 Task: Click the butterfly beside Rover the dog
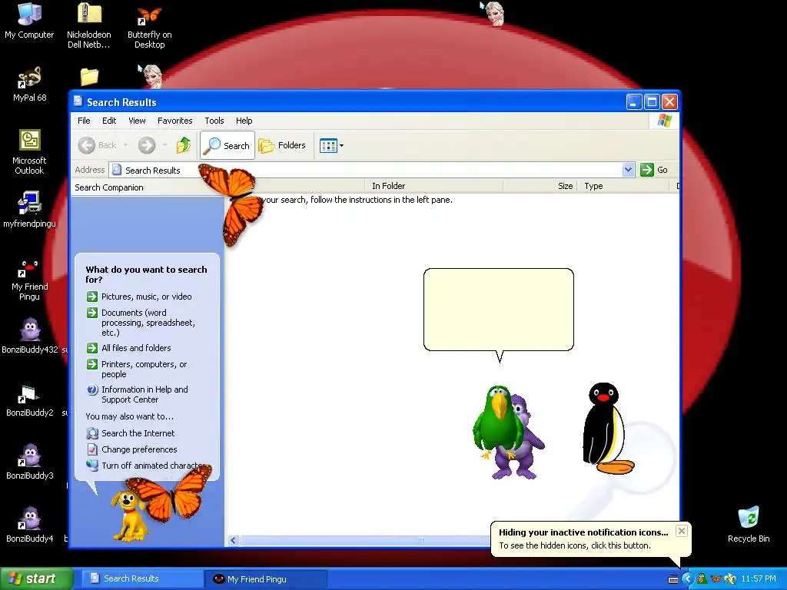tap(171, 494)
